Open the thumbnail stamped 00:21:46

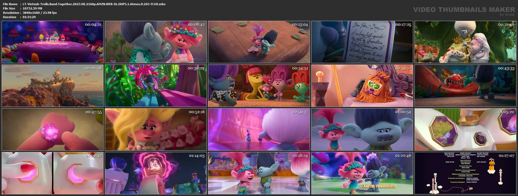point(465,42)
